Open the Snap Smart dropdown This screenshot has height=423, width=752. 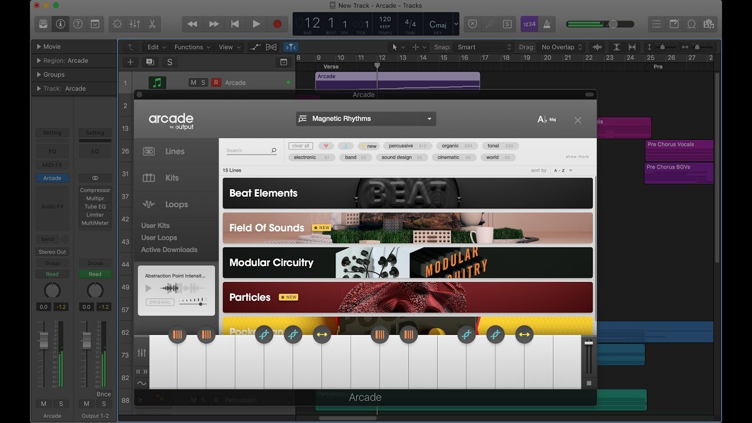[485, 47]
